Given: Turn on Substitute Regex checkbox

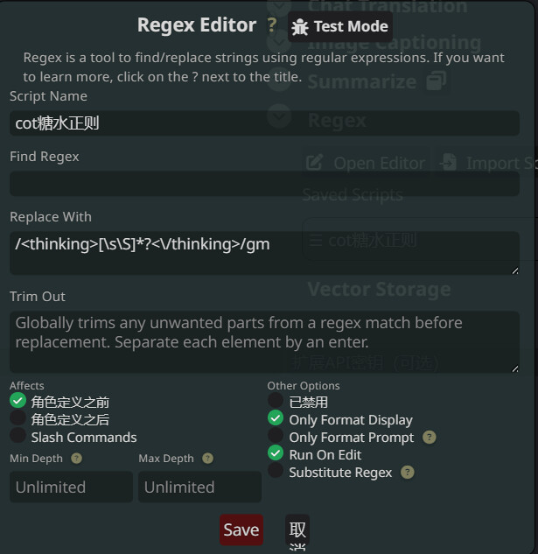Looking at the screenshot, I should pyautogui.click(x=276, y=471).
